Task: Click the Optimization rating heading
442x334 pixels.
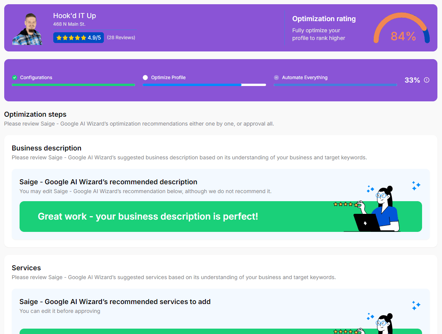Action: click(x=324, y=19)
